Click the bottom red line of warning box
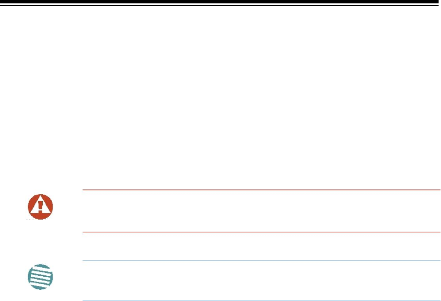Screen dimensions: 441x301 point(261,232)
